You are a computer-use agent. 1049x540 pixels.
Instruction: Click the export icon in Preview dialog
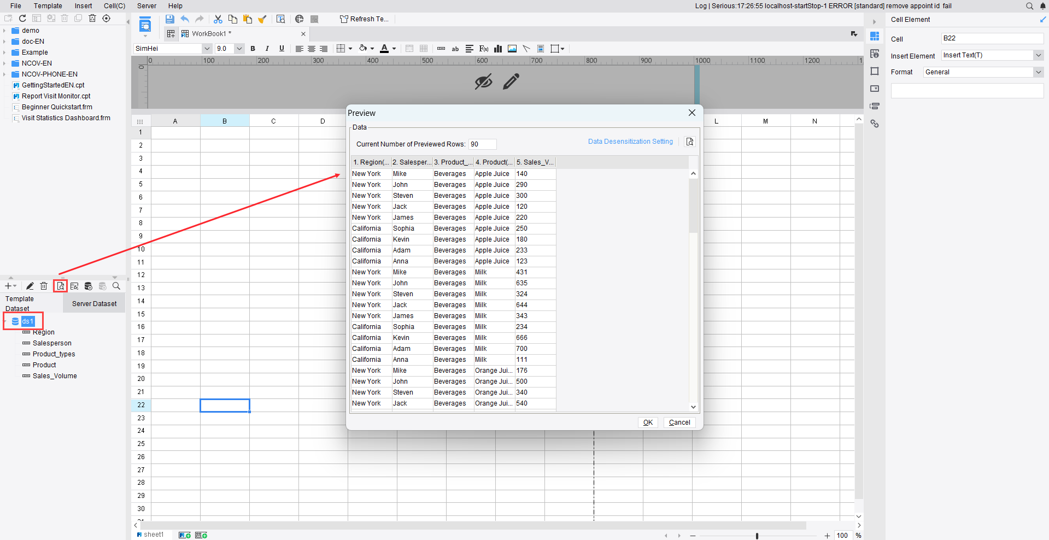coord(690,142)
